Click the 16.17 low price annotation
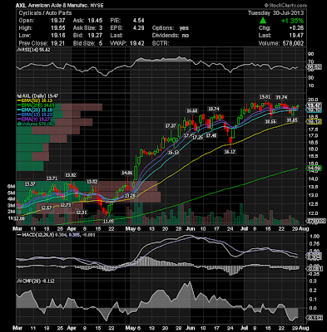 click(x=230, y=152)
